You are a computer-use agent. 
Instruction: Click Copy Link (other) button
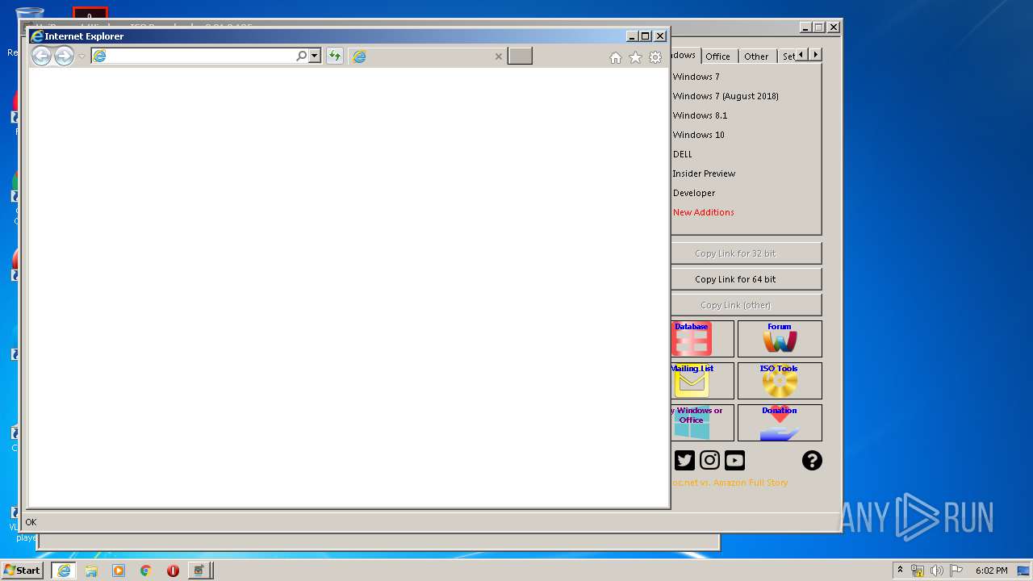coord(747,305)
